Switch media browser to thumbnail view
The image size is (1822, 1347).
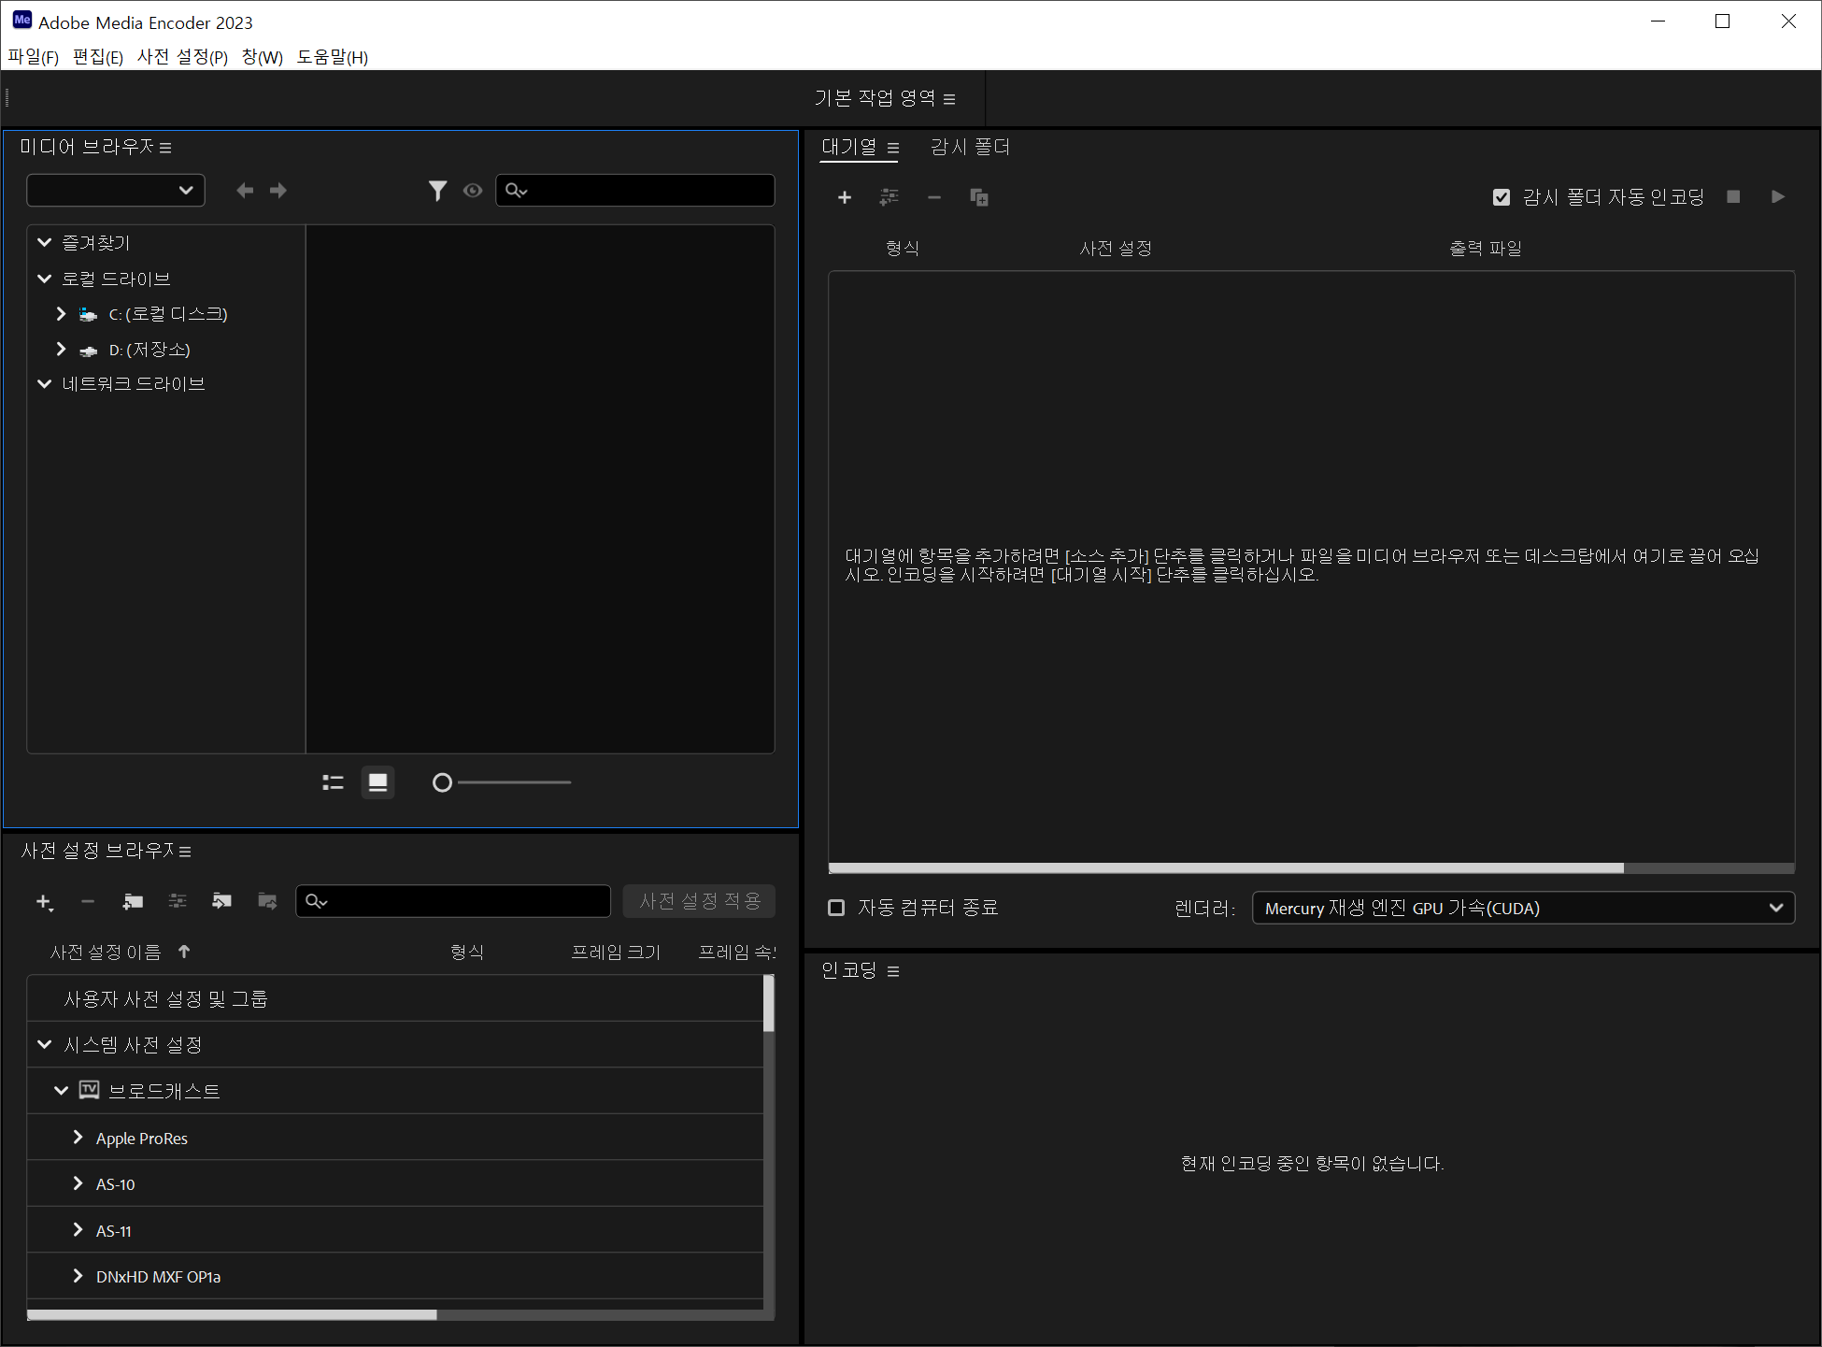point(377,782)
